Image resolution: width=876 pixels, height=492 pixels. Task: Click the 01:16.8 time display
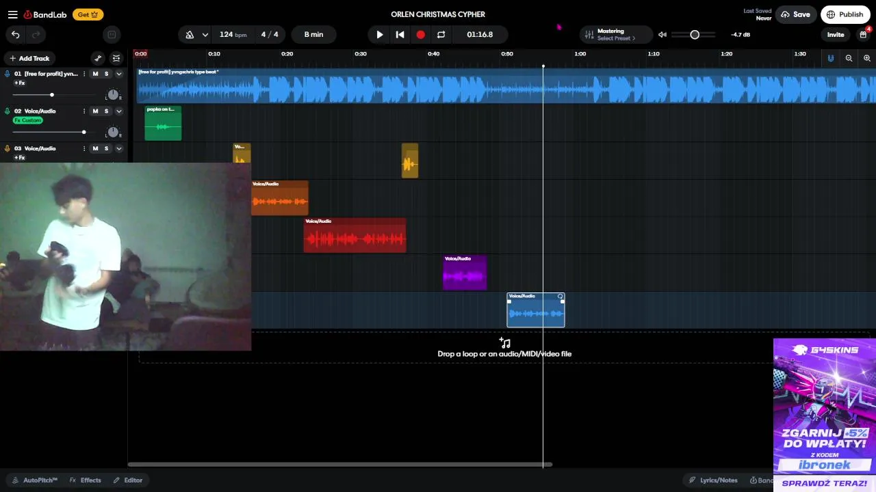pyautogui.click(x=480, y=34)
